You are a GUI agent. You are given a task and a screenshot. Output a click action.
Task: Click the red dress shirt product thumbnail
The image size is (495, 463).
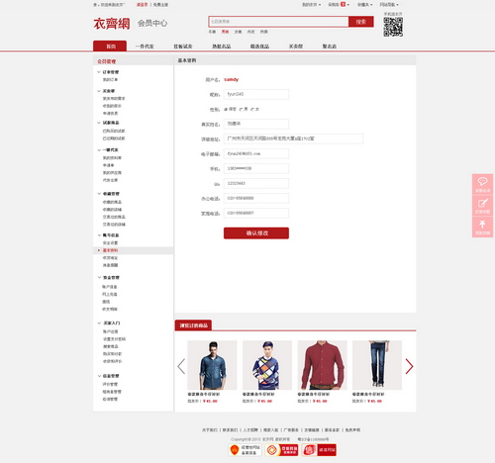322,365
